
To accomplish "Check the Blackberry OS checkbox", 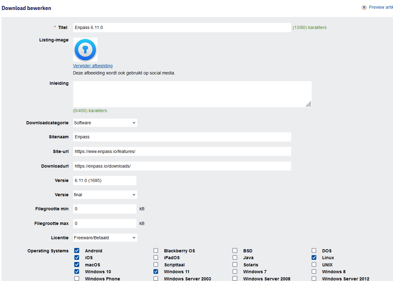I will 156,250.
